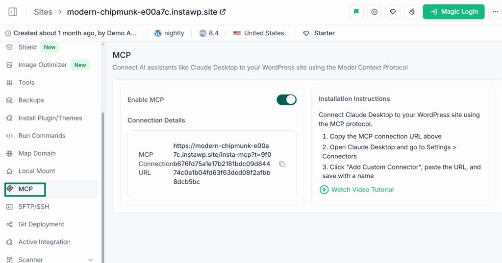
Task: Expand the Scanner menu chevron
Action: click(91, 260)
